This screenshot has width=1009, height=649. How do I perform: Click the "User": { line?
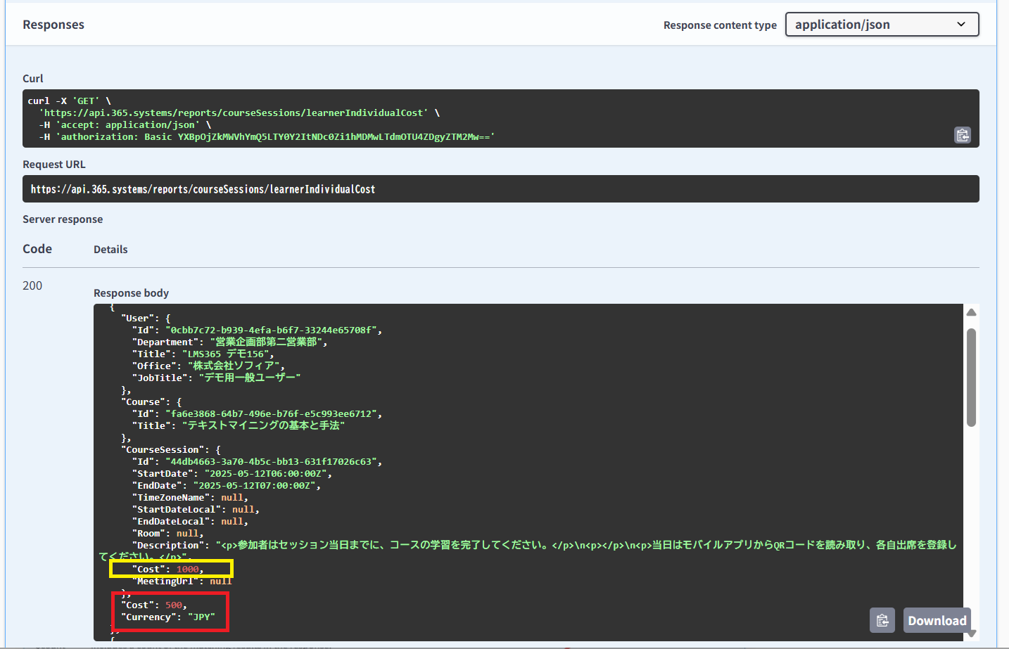click(x=146, y=319)
